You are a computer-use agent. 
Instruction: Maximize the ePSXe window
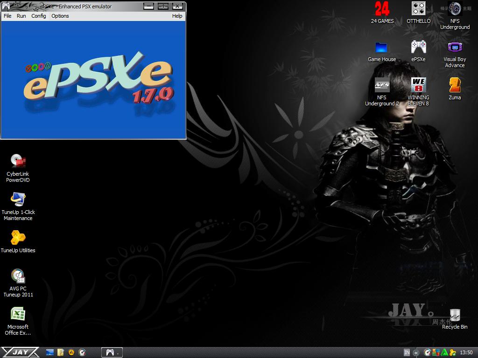[163, 6]
